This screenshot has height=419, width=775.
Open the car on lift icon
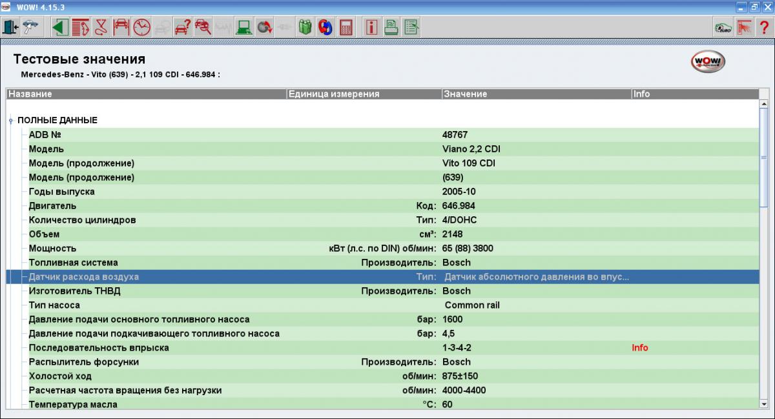click(x=121, y=27)
